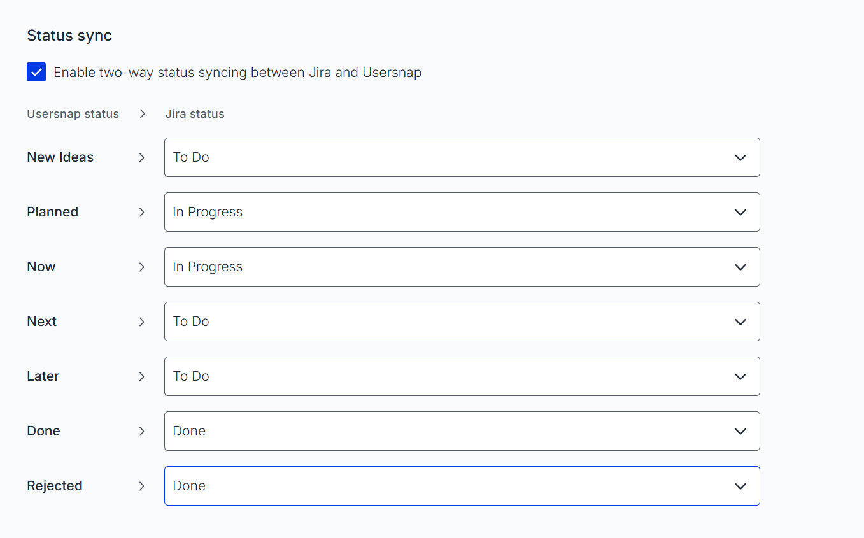864x538 pixels.
Task: Click the Usersnap status column header
Action: pos(73,114)
